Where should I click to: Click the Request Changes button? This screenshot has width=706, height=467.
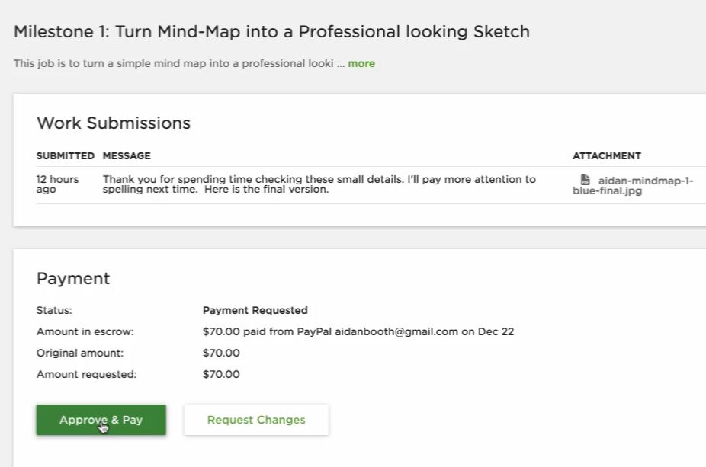[256, 420]
